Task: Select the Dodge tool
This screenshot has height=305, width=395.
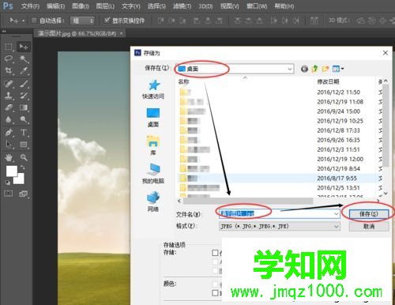Action: click(24, 119)
